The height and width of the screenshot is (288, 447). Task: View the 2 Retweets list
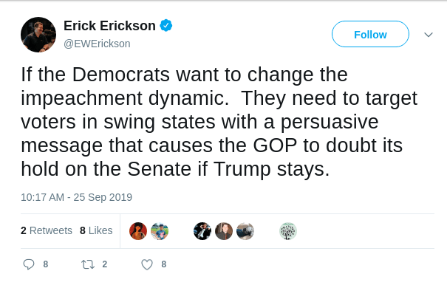pos(47,230)
